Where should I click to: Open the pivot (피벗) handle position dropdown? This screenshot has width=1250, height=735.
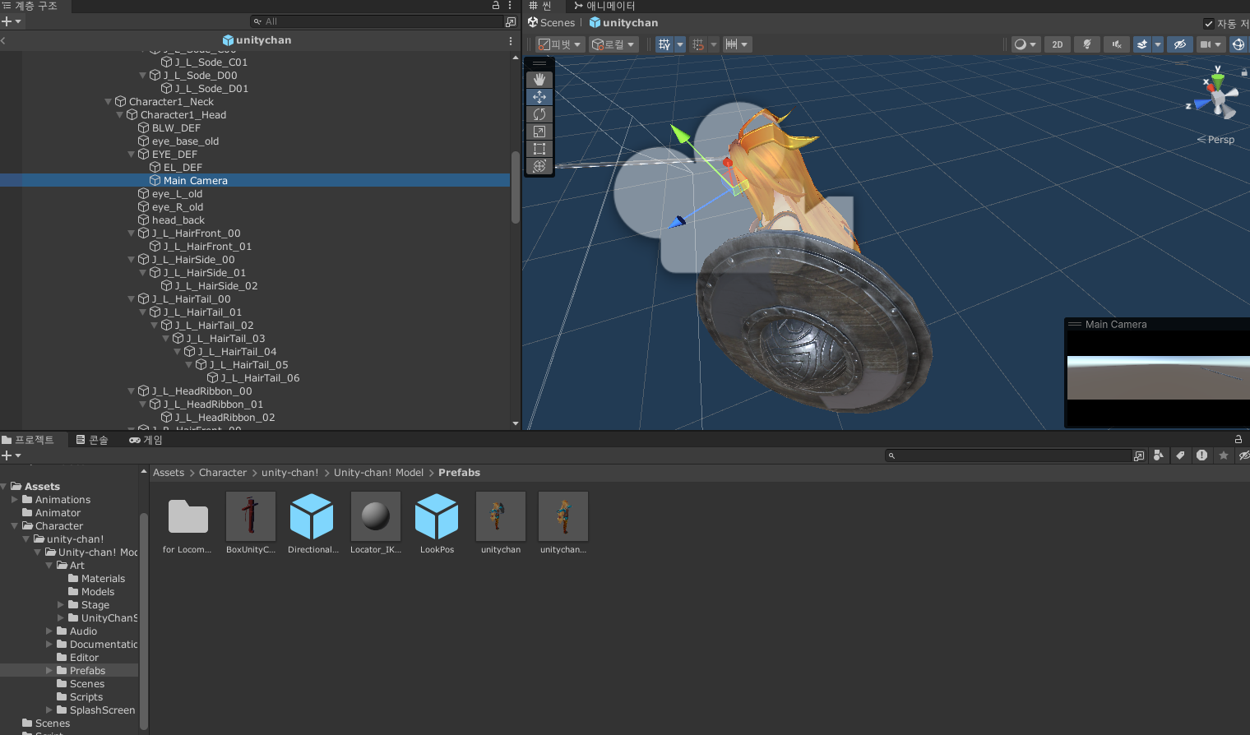click(x=560, y=44)
